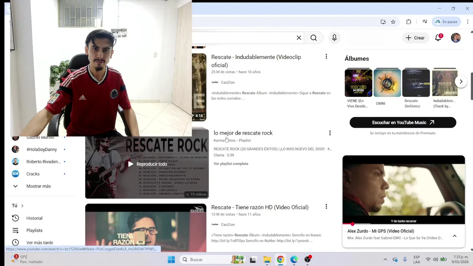Image resolution: width=473 pixels, height=266 pixels.
Task: Clear the search box with the X icon
Action: click(299, 38)
